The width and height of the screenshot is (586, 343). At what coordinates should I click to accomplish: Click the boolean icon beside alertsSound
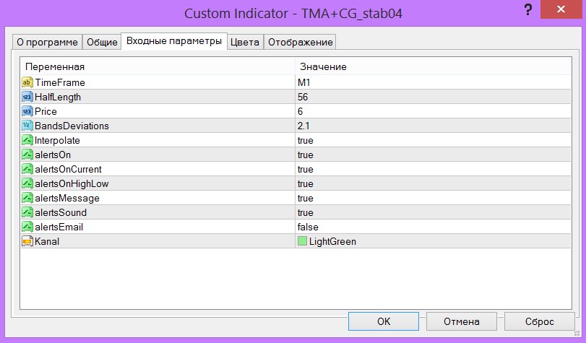(x=27, y=212)
